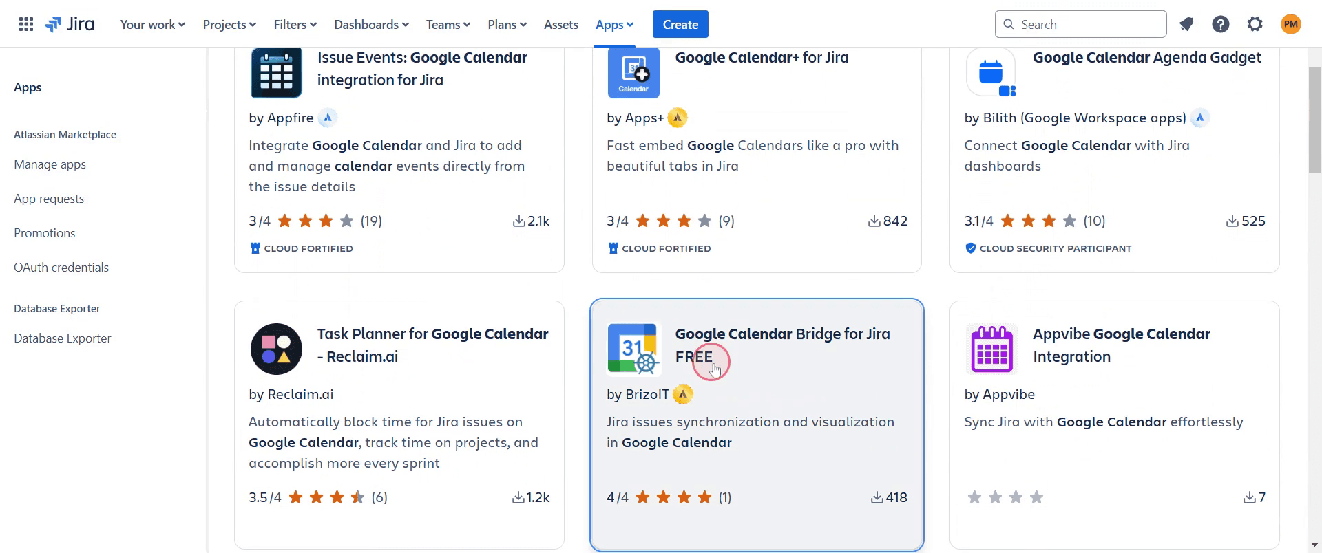
Task: Click the Google Calendar Agenda Gadget icon
Action: [x=992, y=73]
